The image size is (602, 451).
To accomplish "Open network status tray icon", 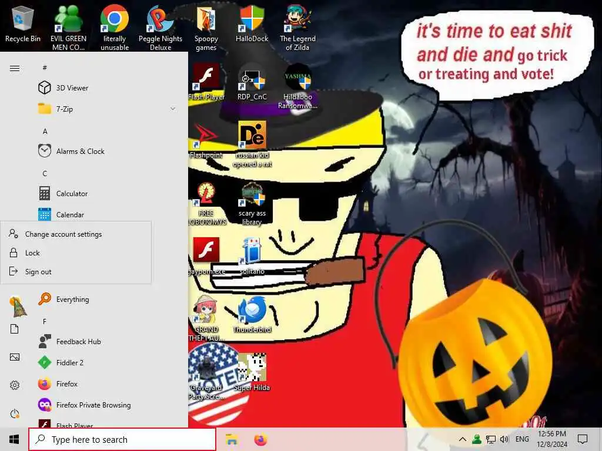I will [490, 439].
